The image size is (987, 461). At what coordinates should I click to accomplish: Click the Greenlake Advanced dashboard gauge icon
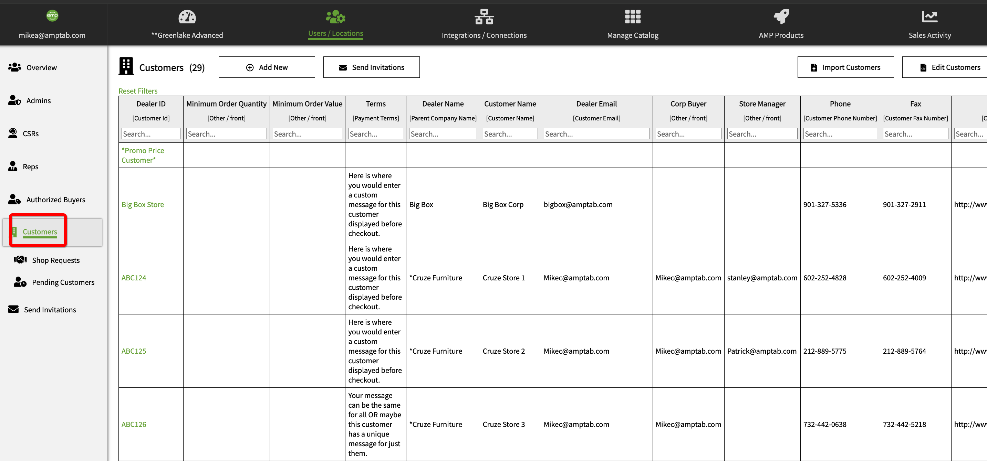[x=187, y=17]
